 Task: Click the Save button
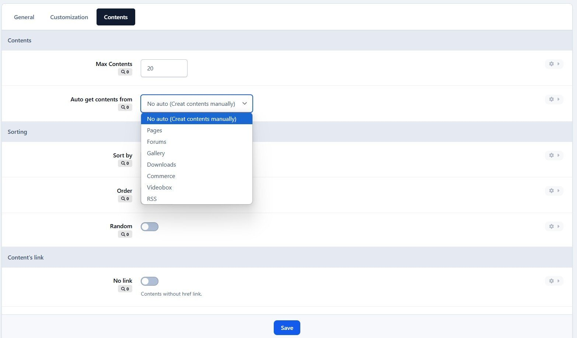[x=287, y=328]
